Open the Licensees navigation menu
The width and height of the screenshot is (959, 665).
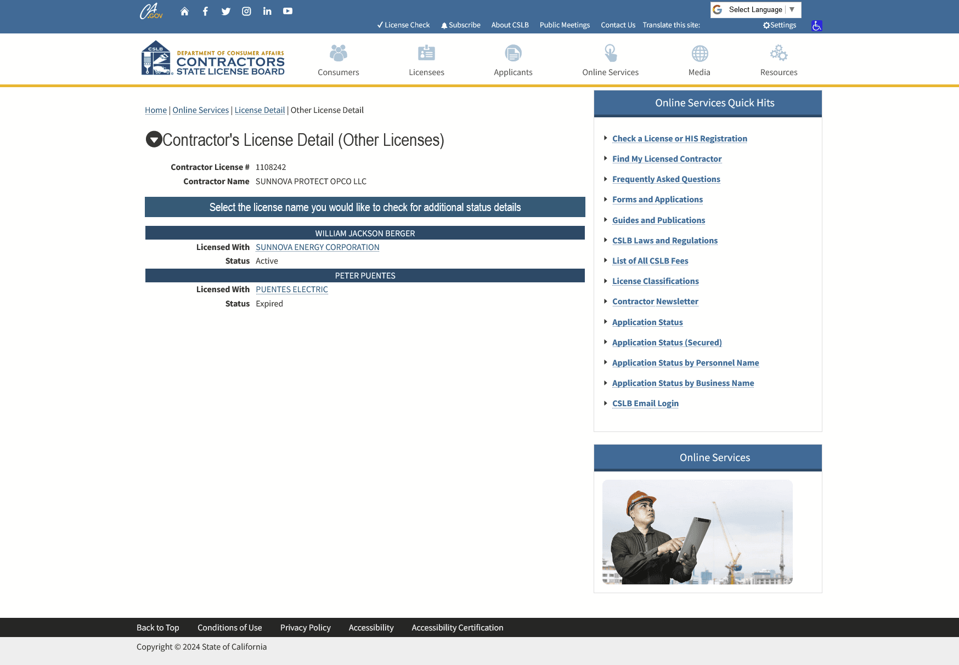pyautogui.click(x=426, y=60)
